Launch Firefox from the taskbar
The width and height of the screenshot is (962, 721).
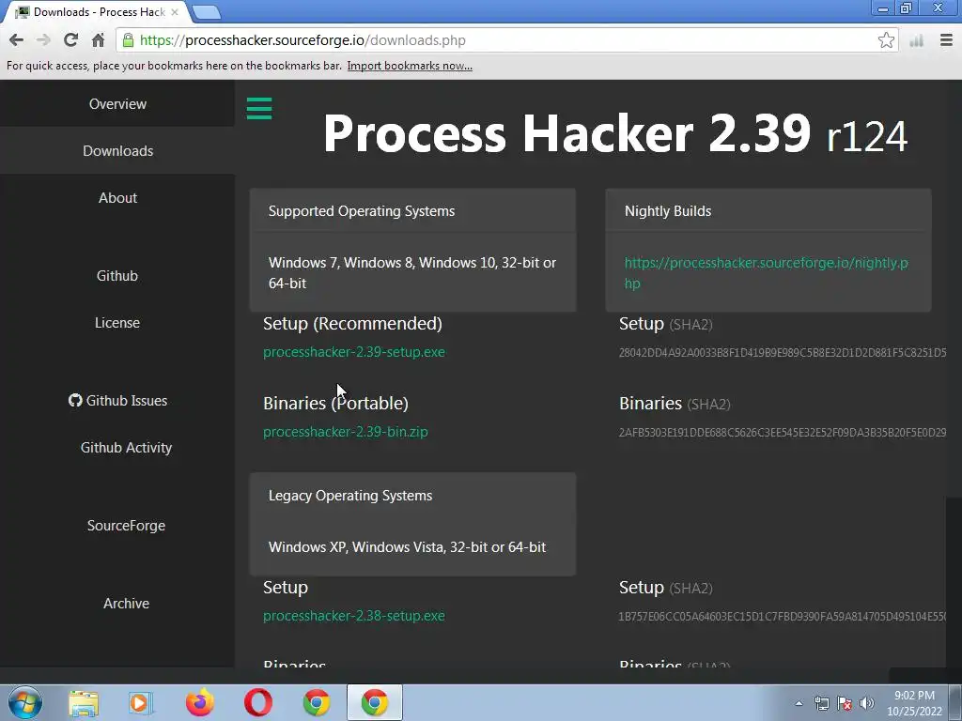point(199,703)
